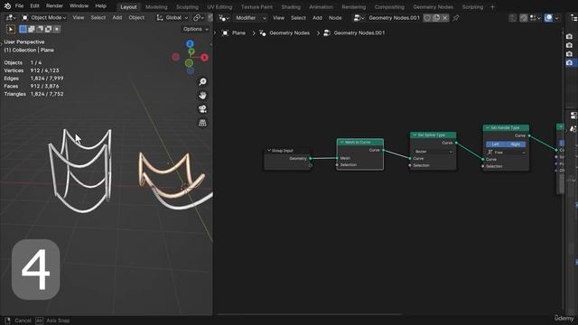
Task: Click the go to parent node tree icon
Action: [x=513, y=18]
